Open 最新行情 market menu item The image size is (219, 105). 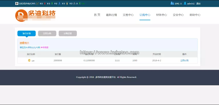111,15
